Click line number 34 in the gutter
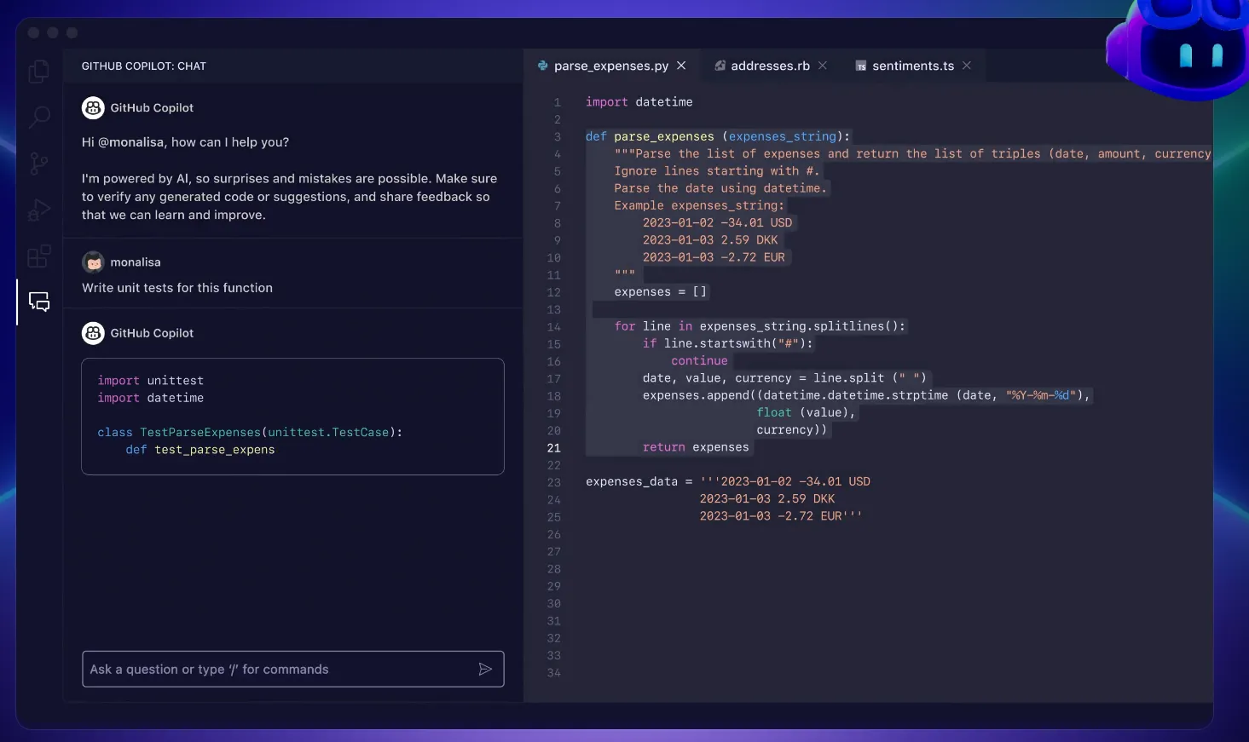Image resolution: width=1249 pixels, height=742 pixels. pyautogui.click(x=554, y=673)
